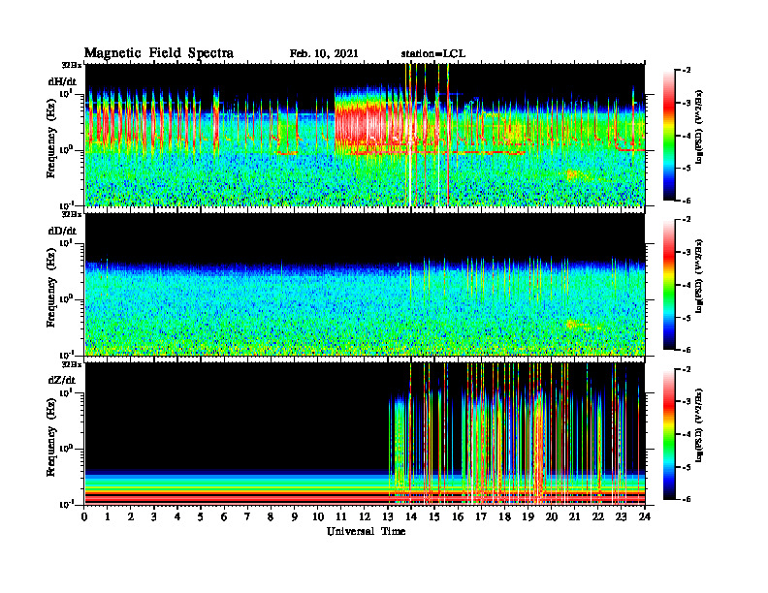Select the dH/dt panel label

pyautogui.click(x=62, y=81)
